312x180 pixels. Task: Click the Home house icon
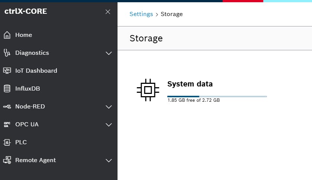pyautogui.click(x=7, y=35)
